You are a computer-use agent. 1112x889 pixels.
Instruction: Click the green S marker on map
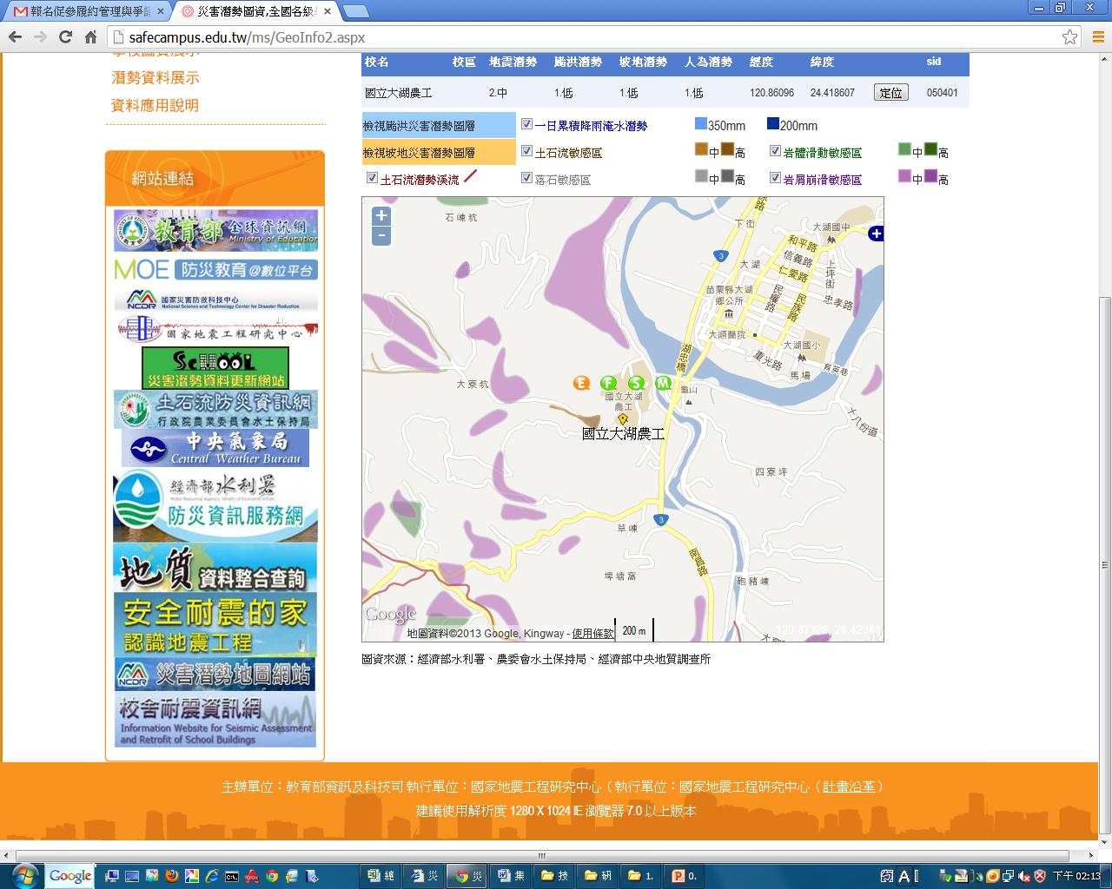(x=637, y=383)
